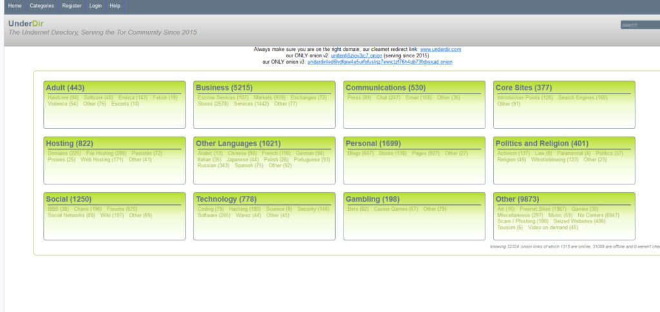Screen dimensions: 660x312
Task: Open the Hosting (822) category
Action: [x=70, y=143]
